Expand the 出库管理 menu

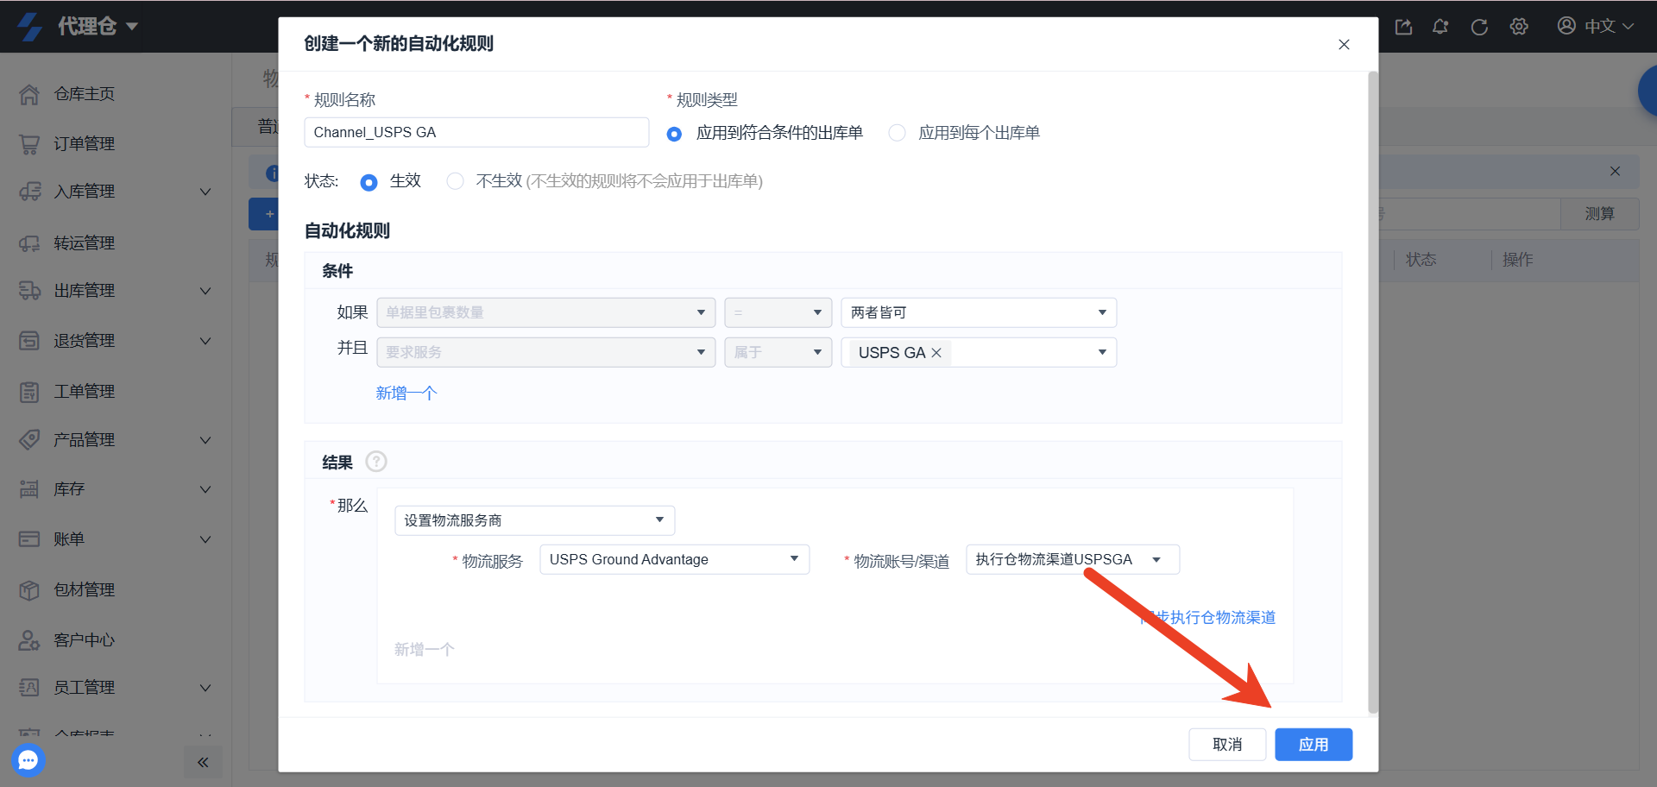[x=205, y=291]
